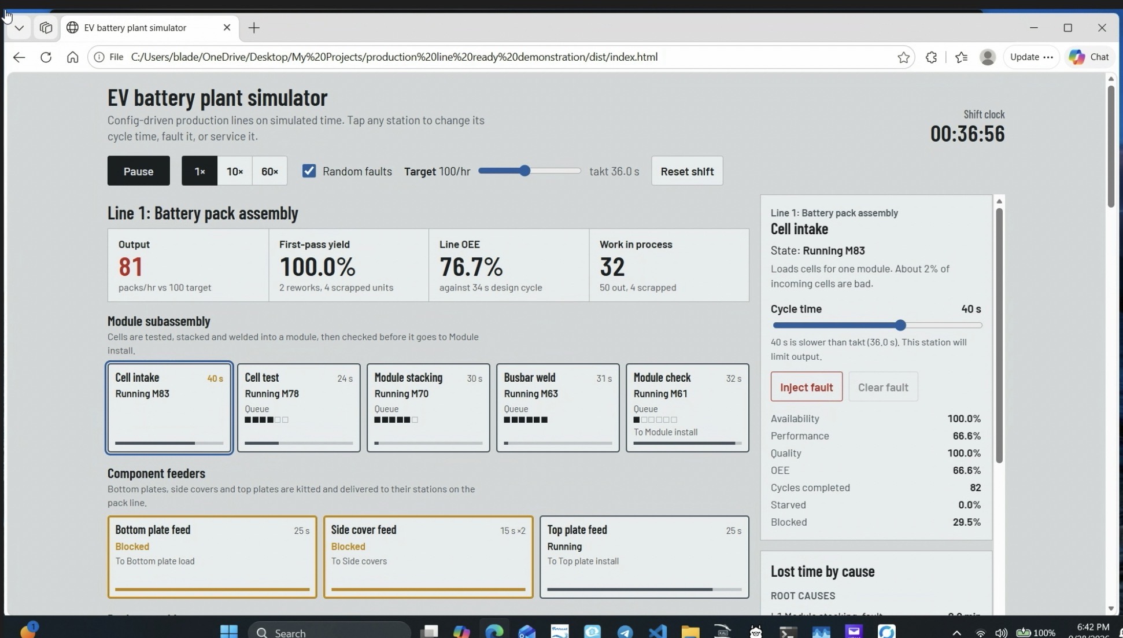Click the Inject fault button
This screenshot has width=1123, height=638.
tap(806, 387)
